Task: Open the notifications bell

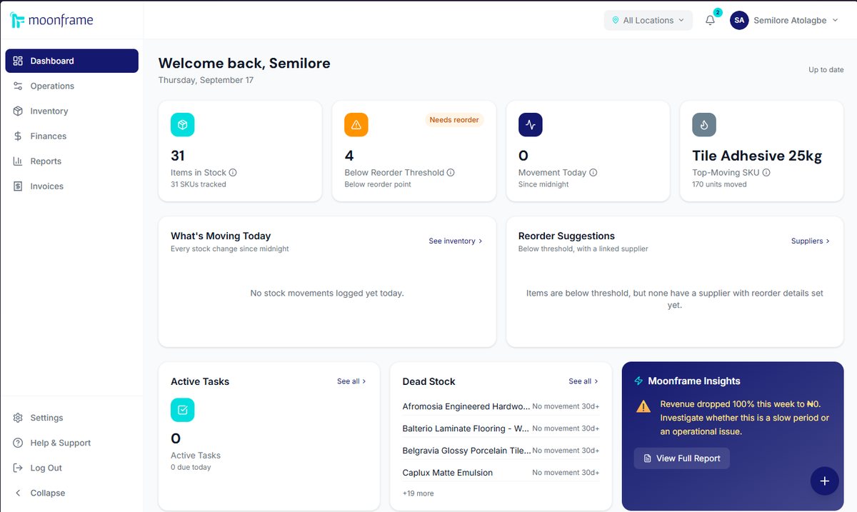Action: [710, 20]
